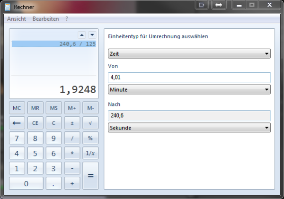Screen dimensions: 284x199
Task: Open the Zeit unit type dropdown
Action: [x=189, y=54]
